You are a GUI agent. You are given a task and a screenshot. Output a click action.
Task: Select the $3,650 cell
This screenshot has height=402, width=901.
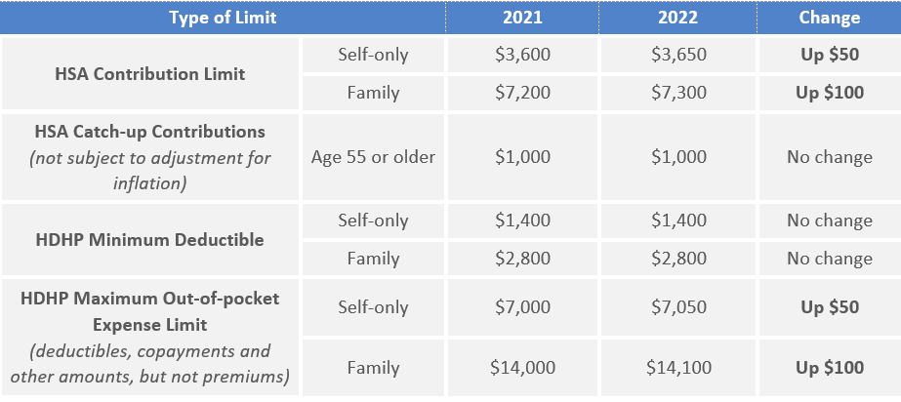(678, 56)
